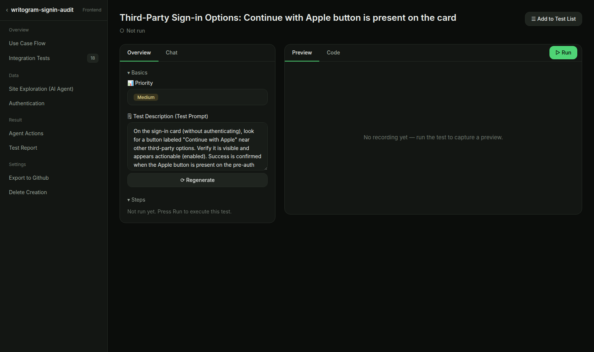The image size is (594, 352).
Task: Open Agent Actions results
Action: [26, 133]
